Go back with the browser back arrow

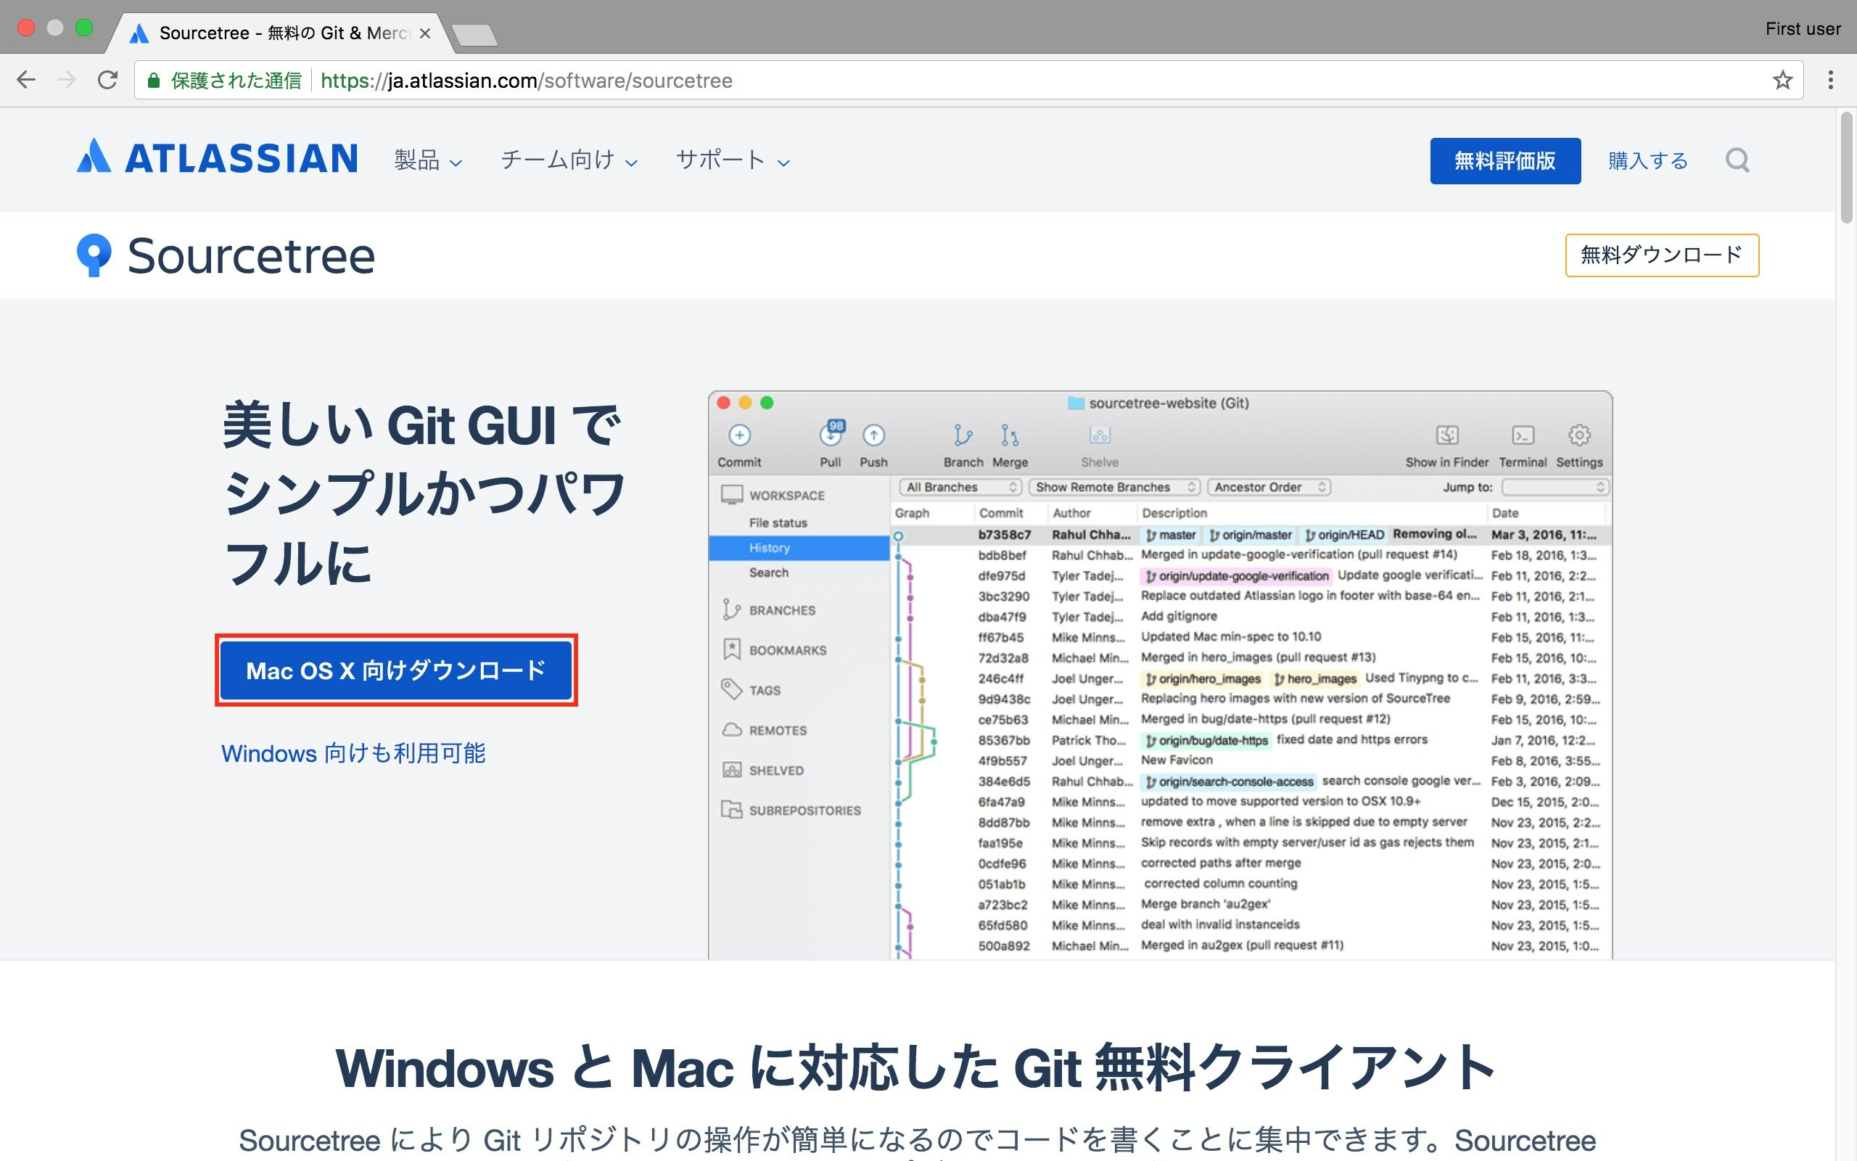pos(26,80)
